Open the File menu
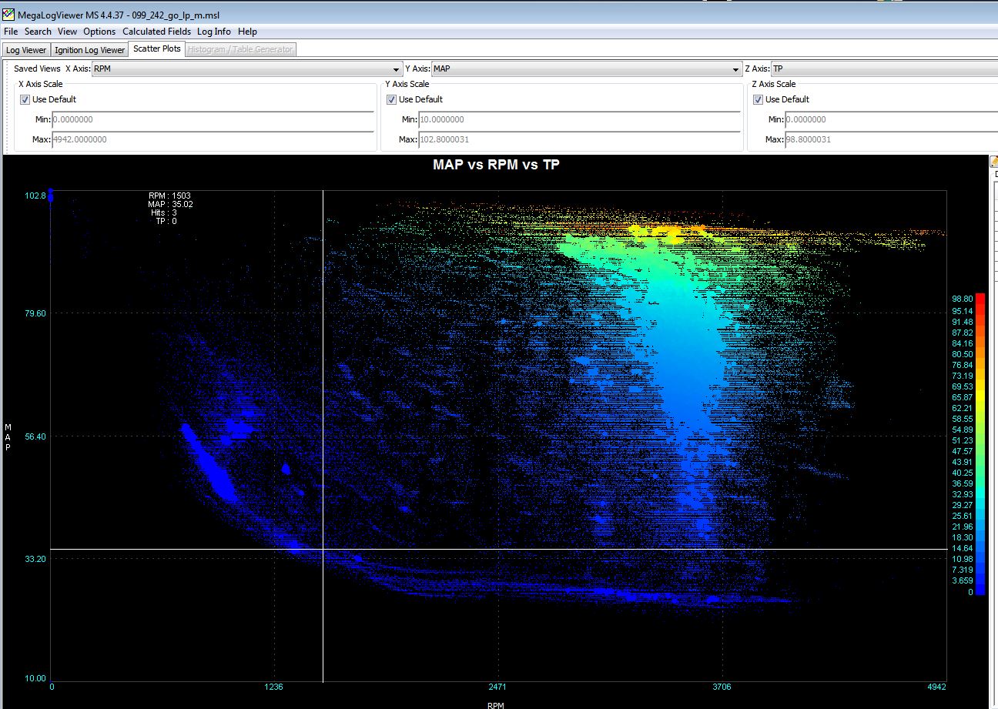This screenshot has height=709, width=998. point(11,32)
